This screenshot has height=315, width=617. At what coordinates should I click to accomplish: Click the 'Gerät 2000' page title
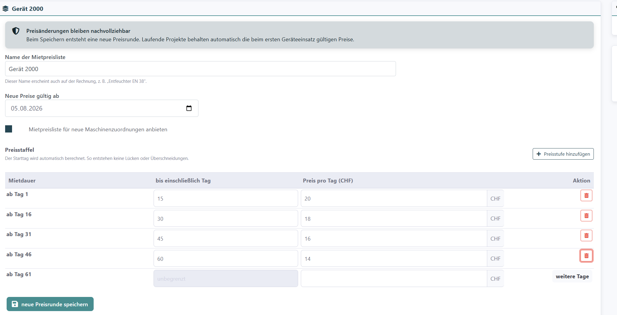[27, 9]
